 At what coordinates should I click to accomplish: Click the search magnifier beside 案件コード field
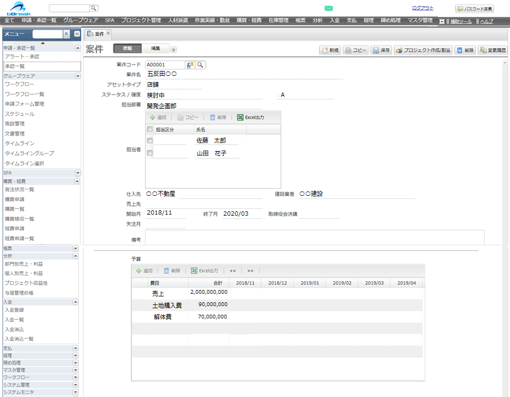click(x=200, y=65)
